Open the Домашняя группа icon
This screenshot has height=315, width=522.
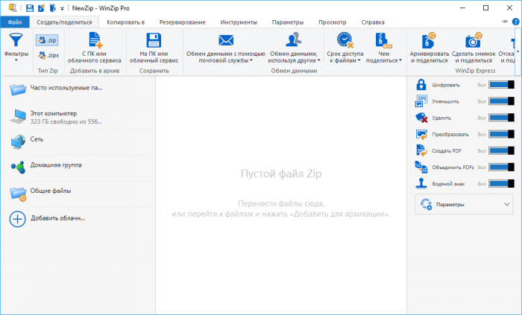coord(18,167)
